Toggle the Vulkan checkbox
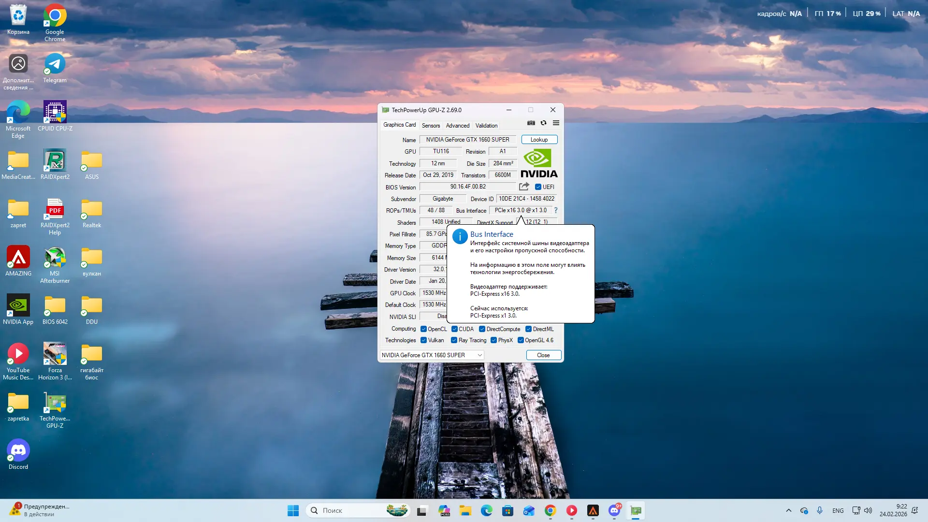Image resolution: width=928 pixels, height=522 pixels. click(x=423, y=340)
